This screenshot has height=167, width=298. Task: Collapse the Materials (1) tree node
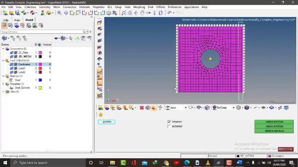coord(3,76)
